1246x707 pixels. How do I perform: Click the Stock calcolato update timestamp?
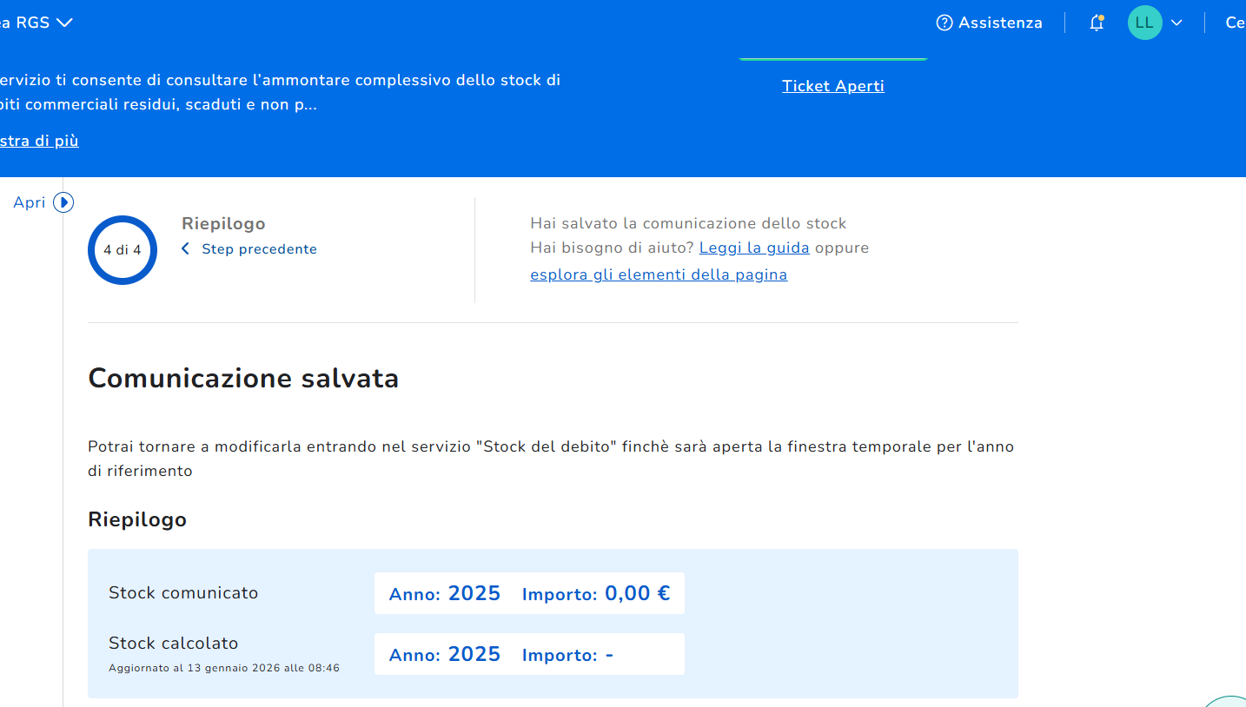[x=223, y=668]
